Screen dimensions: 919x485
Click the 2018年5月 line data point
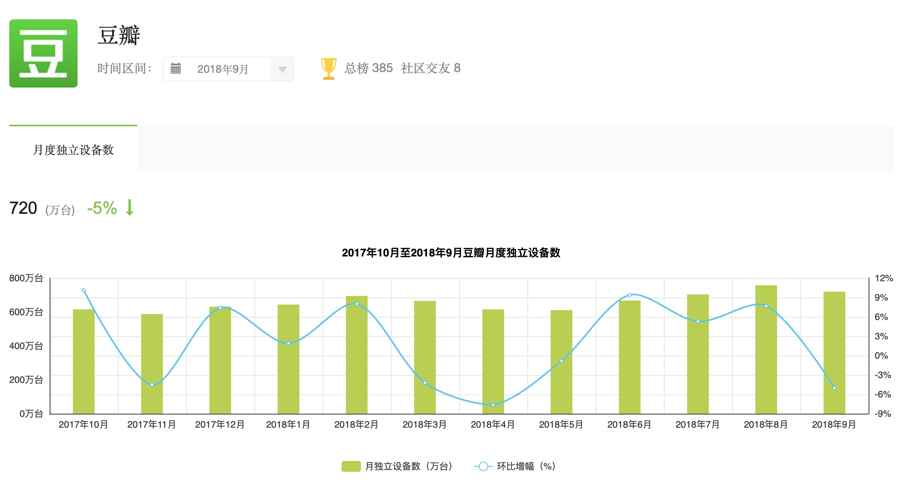561,361
